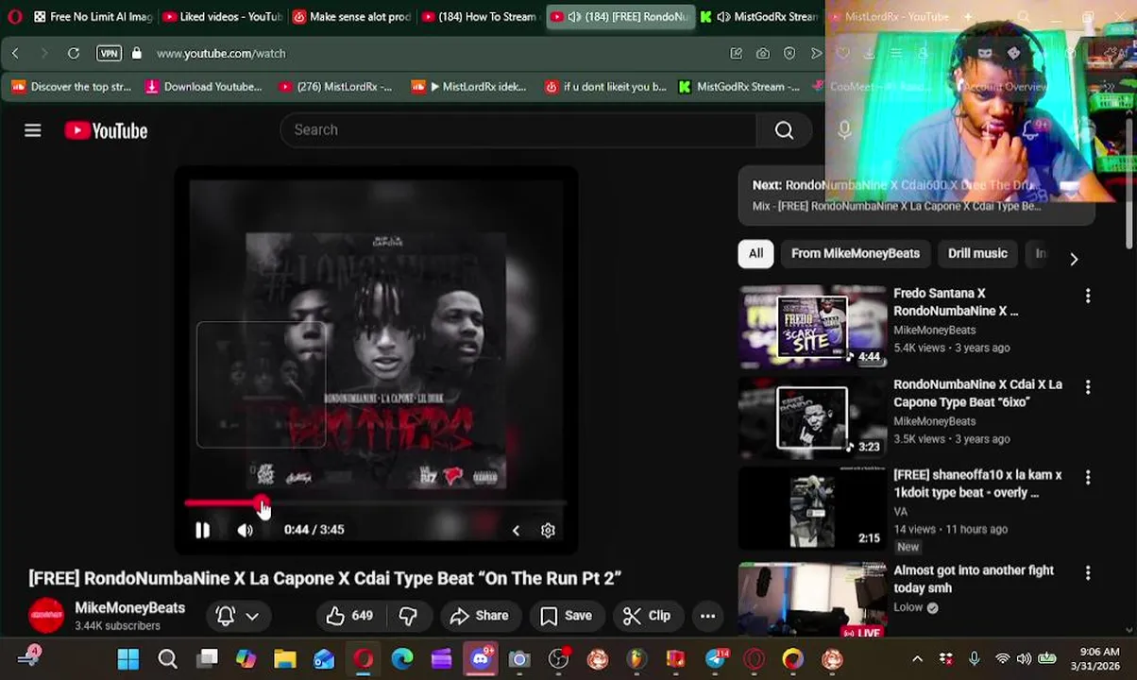Switch to Free No Limit AI Image tab
Viewport: 1137px width, 680px height.
tap(93, 16)
